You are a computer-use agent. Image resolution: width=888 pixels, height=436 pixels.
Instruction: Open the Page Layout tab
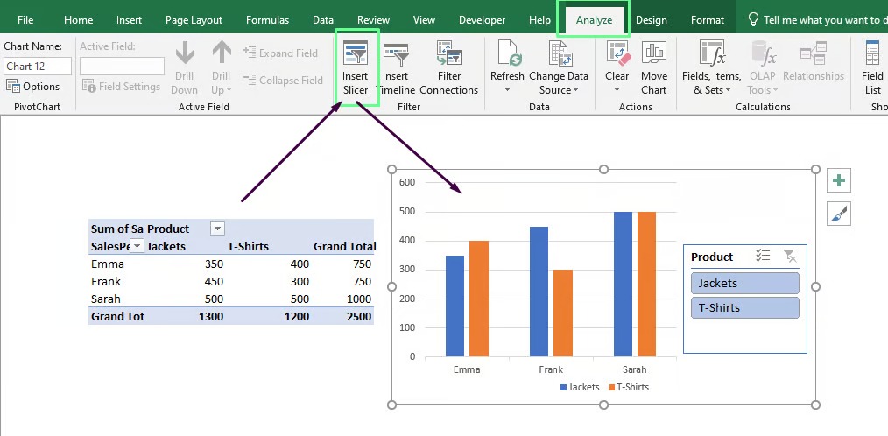pyautogui.click(x=194, y=20)
